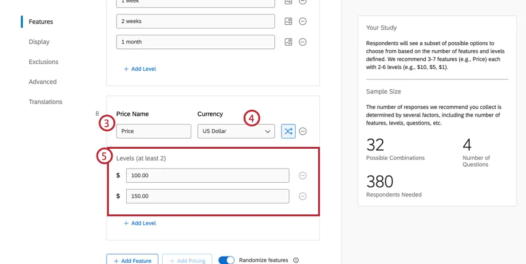This screenshot has width=526, height=264.
Task: Remove the 2 weeks level
Action: coord(303,21)
